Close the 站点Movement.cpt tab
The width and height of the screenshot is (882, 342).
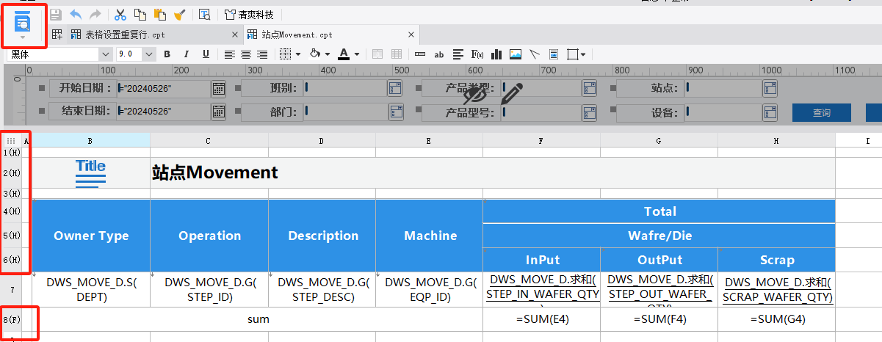[412, 34]
